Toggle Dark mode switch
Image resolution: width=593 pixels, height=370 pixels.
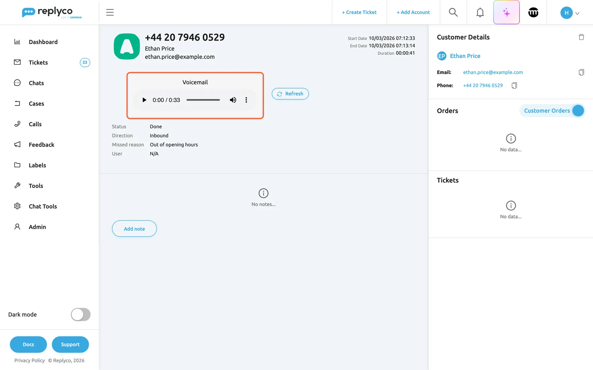tap(81, 314)
